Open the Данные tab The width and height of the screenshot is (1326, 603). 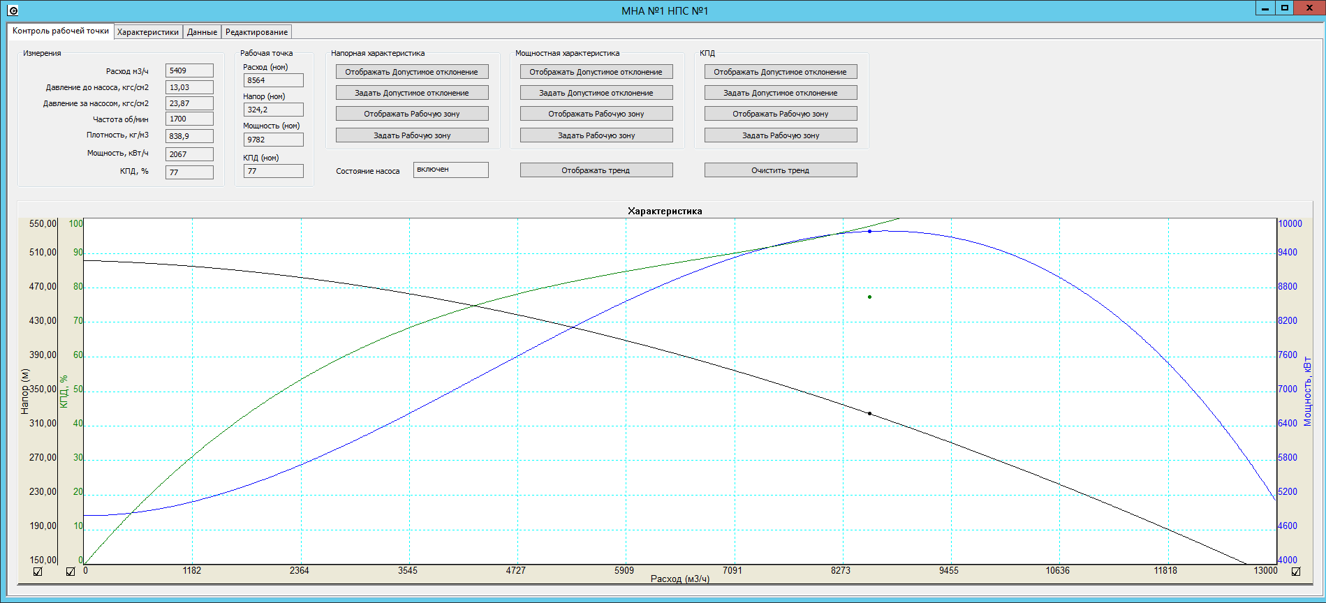coord(202,32)
